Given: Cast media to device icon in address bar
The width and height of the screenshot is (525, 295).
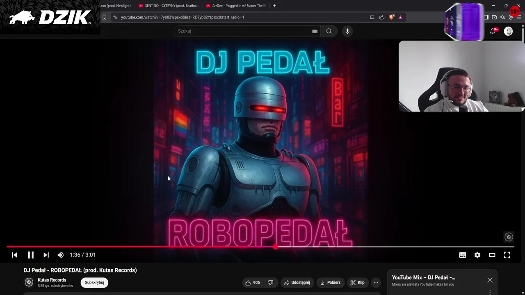Looking at the screenshot, I should pyautogui.click(x=372, y=17).
